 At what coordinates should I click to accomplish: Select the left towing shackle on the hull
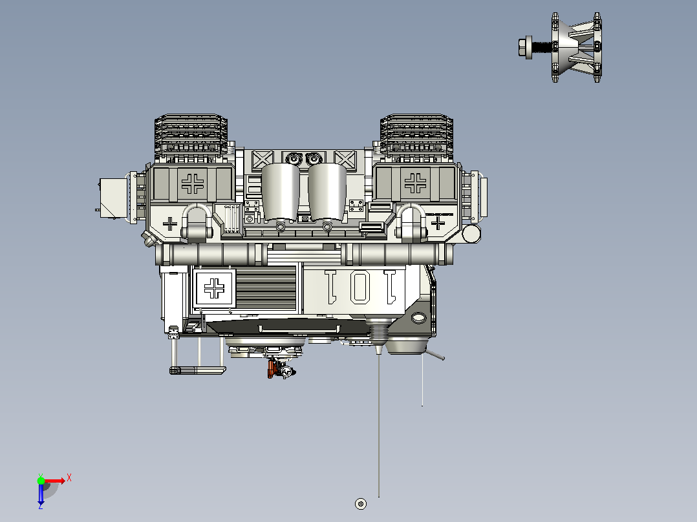[197, 222]
